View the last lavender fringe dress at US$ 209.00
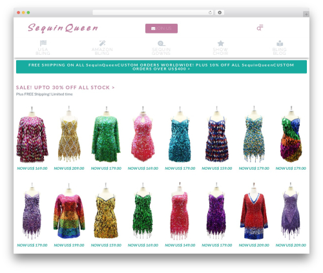This screenshot has width=323, height=273. 291,211
